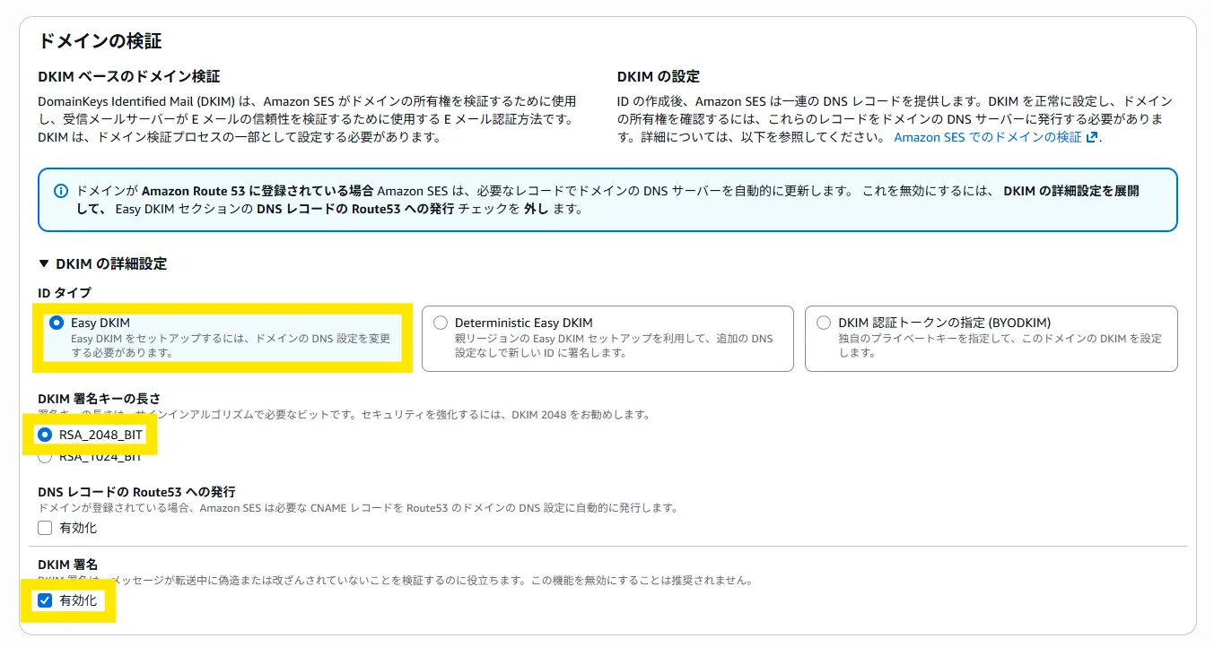The image size is (1214, 647).
Task: Click the external link icon after Amazon SES link
Action: pyautogui.click(x=1092, y=137)
